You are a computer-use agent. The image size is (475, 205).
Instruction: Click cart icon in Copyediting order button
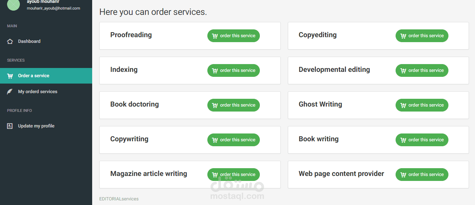pyautogui.click(x=403, y=36)
